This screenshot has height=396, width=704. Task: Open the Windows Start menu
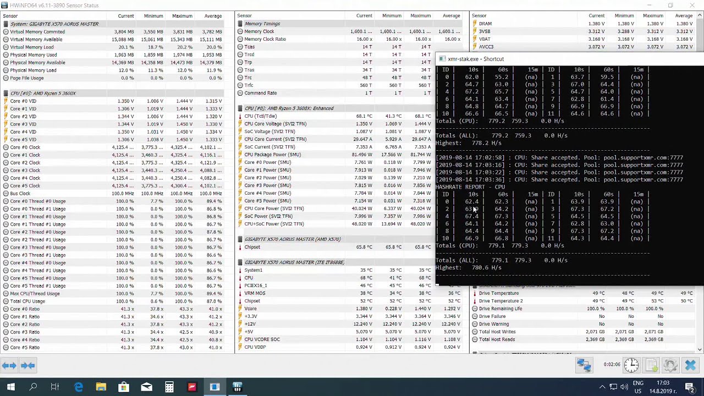click(x=11, y=387)
